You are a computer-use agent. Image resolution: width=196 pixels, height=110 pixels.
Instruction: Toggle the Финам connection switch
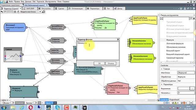click(12, 103)
